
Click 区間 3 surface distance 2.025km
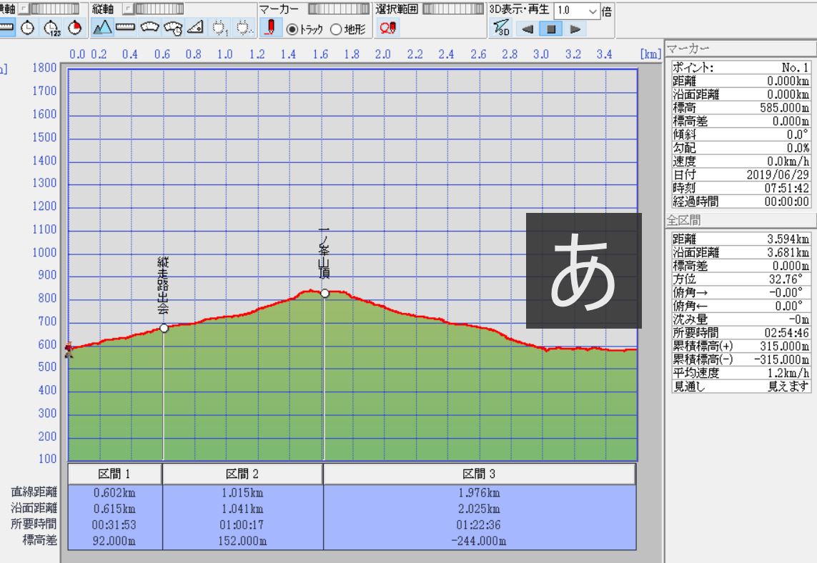click(x=479, y=509)
